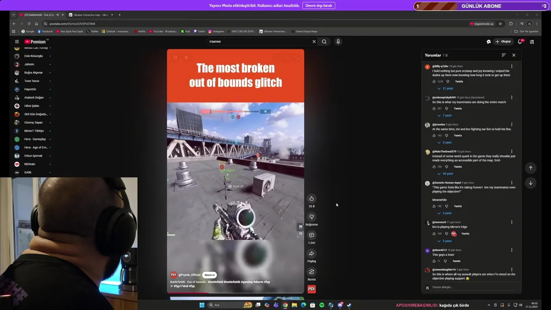The image size is (551, 310).
Task: Open the comments via the 1.041 icon
Action: click(312, 235)
